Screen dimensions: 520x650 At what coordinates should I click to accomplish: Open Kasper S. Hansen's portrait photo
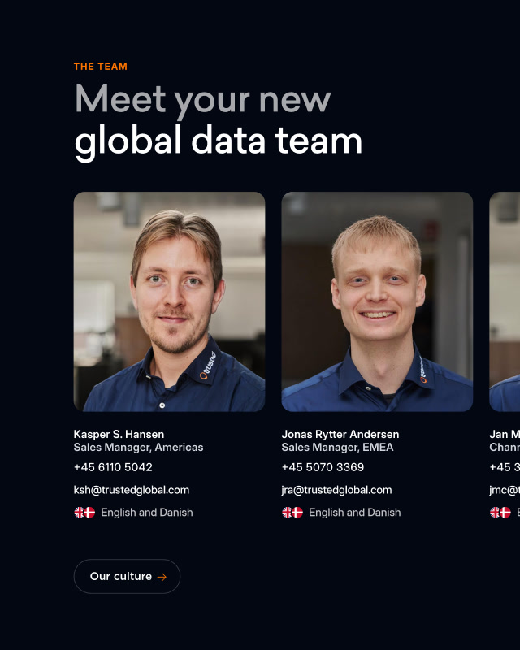click(169, 301)
